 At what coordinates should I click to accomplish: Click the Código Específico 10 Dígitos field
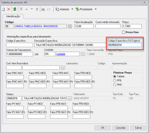(x=125, y=45)
